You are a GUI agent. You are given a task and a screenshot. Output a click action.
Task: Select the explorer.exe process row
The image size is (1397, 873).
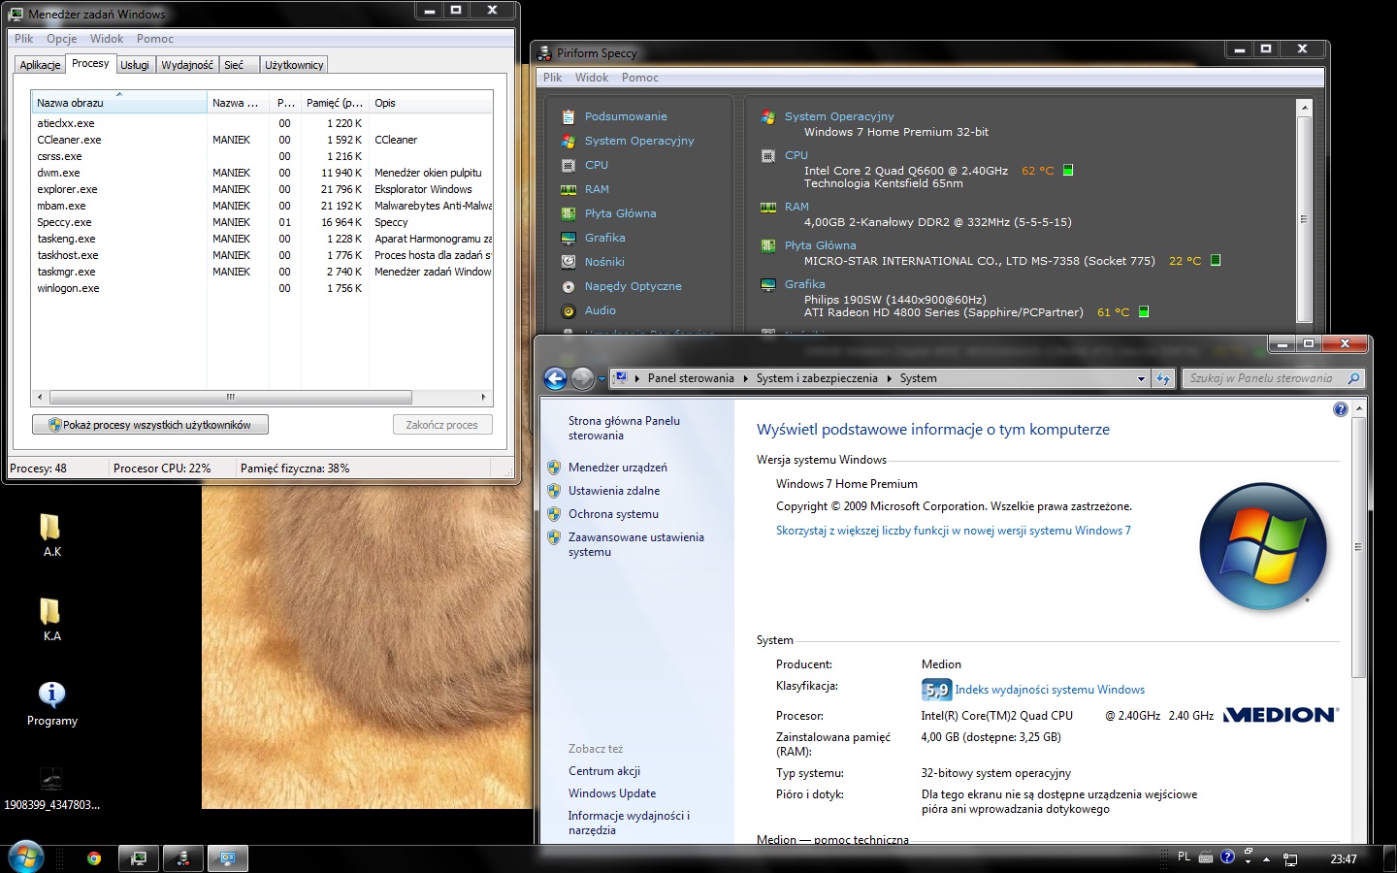[x=262, y=189]
